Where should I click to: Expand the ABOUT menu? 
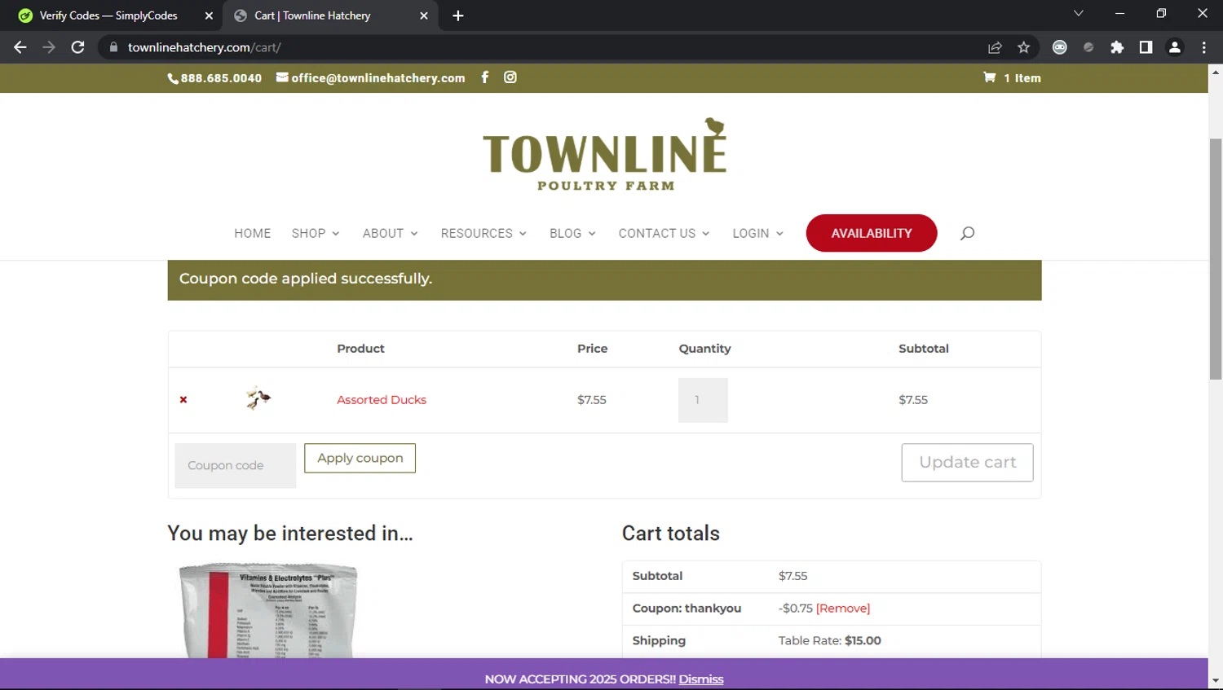pos(390,233)
